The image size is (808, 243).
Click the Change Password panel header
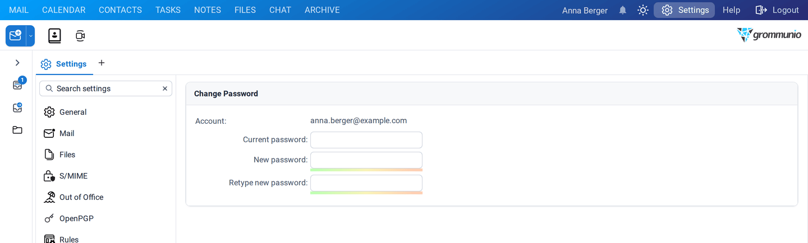pyautogui.click(x=492, y=94)
